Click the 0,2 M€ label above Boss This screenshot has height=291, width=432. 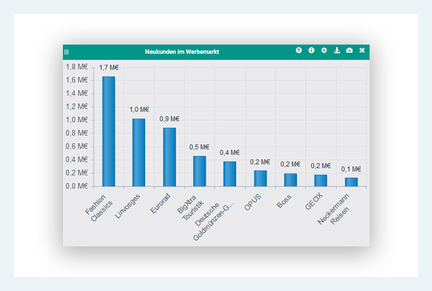(x=290, y=164)
